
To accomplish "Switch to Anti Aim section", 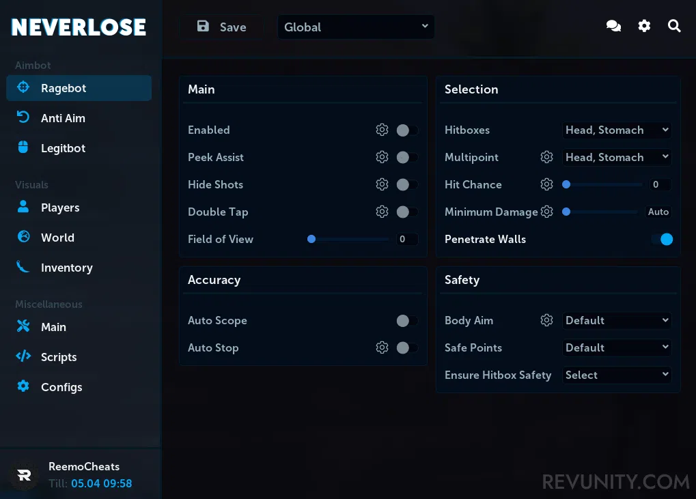I will [63, 118].
